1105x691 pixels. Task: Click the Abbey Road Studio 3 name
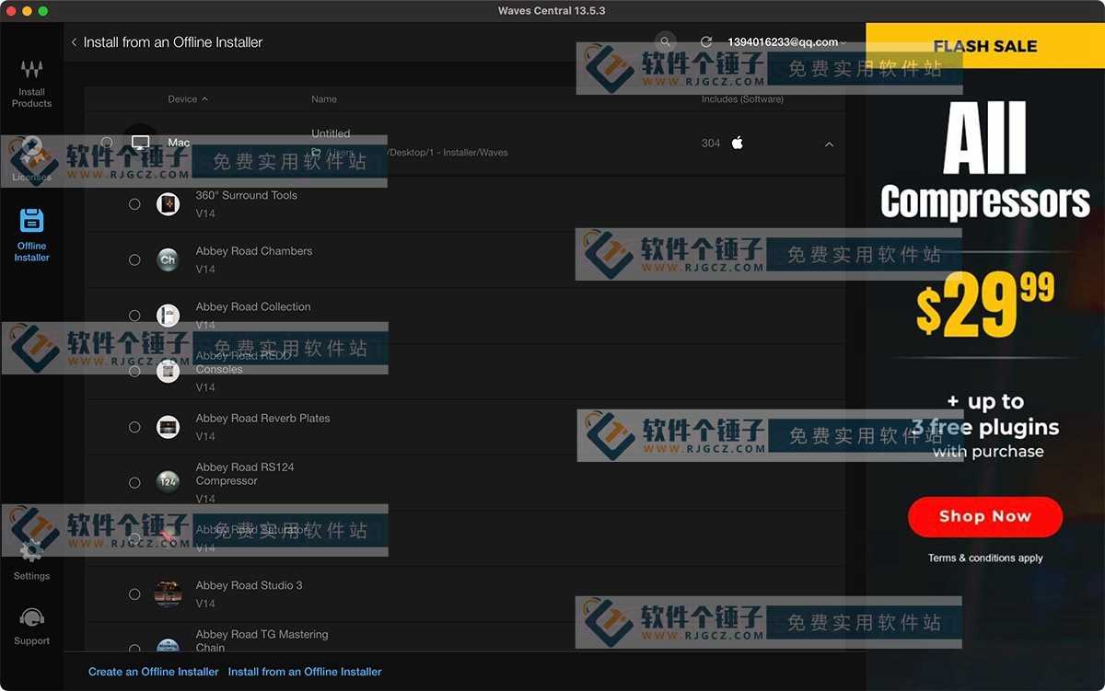(x=250, y=585)
